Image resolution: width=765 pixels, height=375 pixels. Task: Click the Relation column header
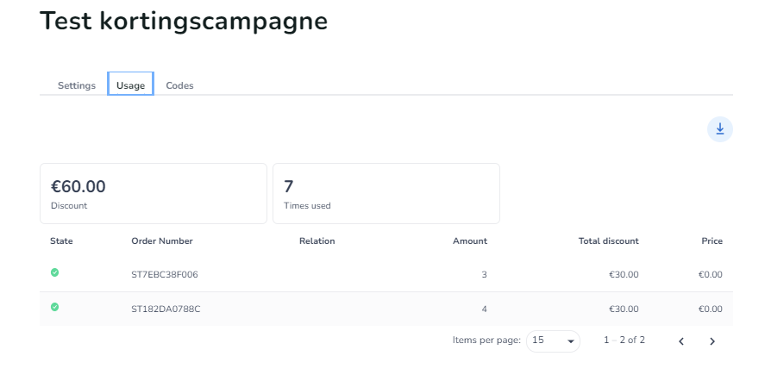(x=317, y=241)
